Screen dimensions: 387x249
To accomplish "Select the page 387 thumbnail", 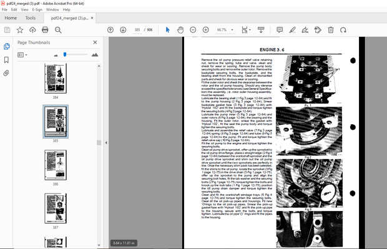I will tap(56, 208).
